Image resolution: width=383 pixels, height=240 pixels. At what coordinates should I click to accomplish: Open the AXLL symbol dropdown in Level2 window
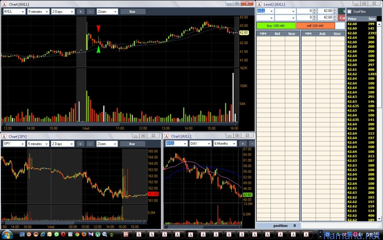click(x=271, y=11)
